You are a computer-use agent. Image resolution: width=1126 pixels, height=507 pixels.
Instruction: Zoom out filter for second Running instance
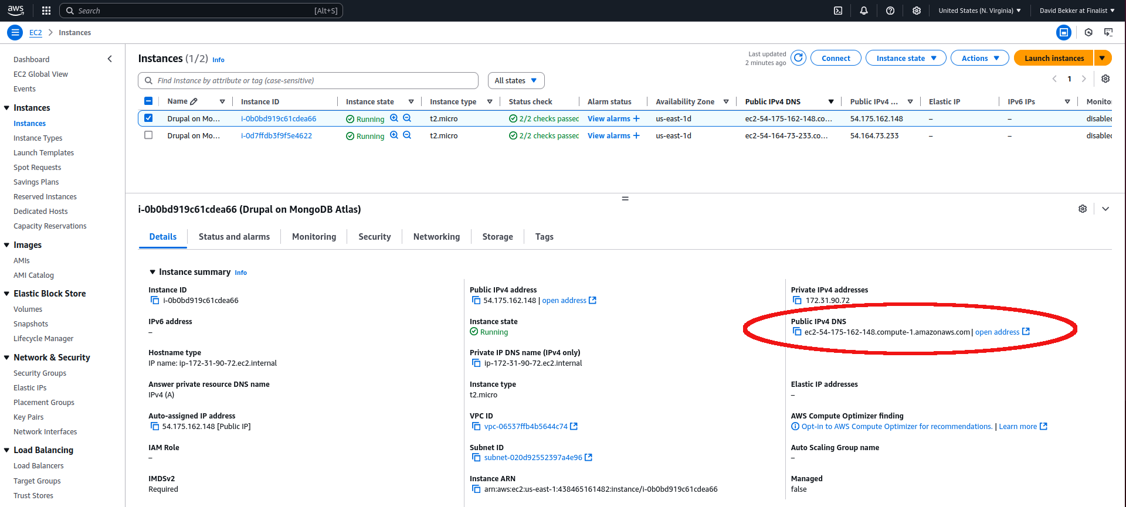[407, 135]
